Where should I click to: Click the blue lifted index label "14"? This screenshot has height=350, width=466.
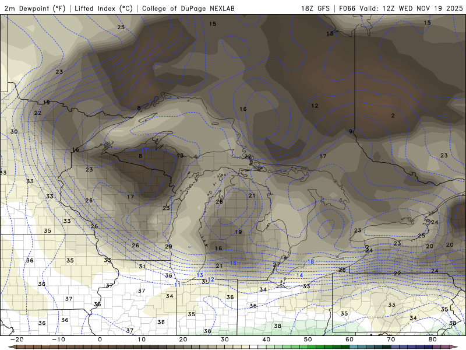(x=299, y=275)
